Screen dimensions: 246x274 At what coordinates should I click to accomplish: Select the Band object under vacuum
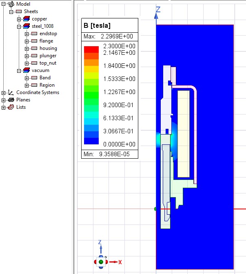pos(45,78)
